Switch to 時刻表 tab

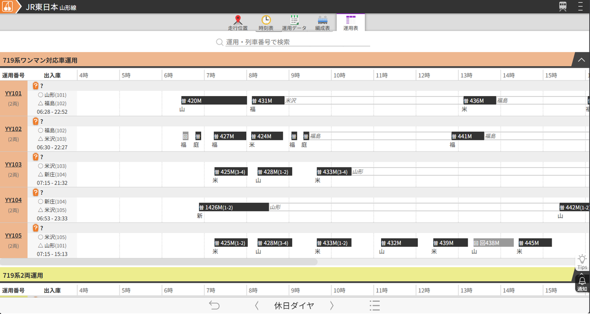266,24
